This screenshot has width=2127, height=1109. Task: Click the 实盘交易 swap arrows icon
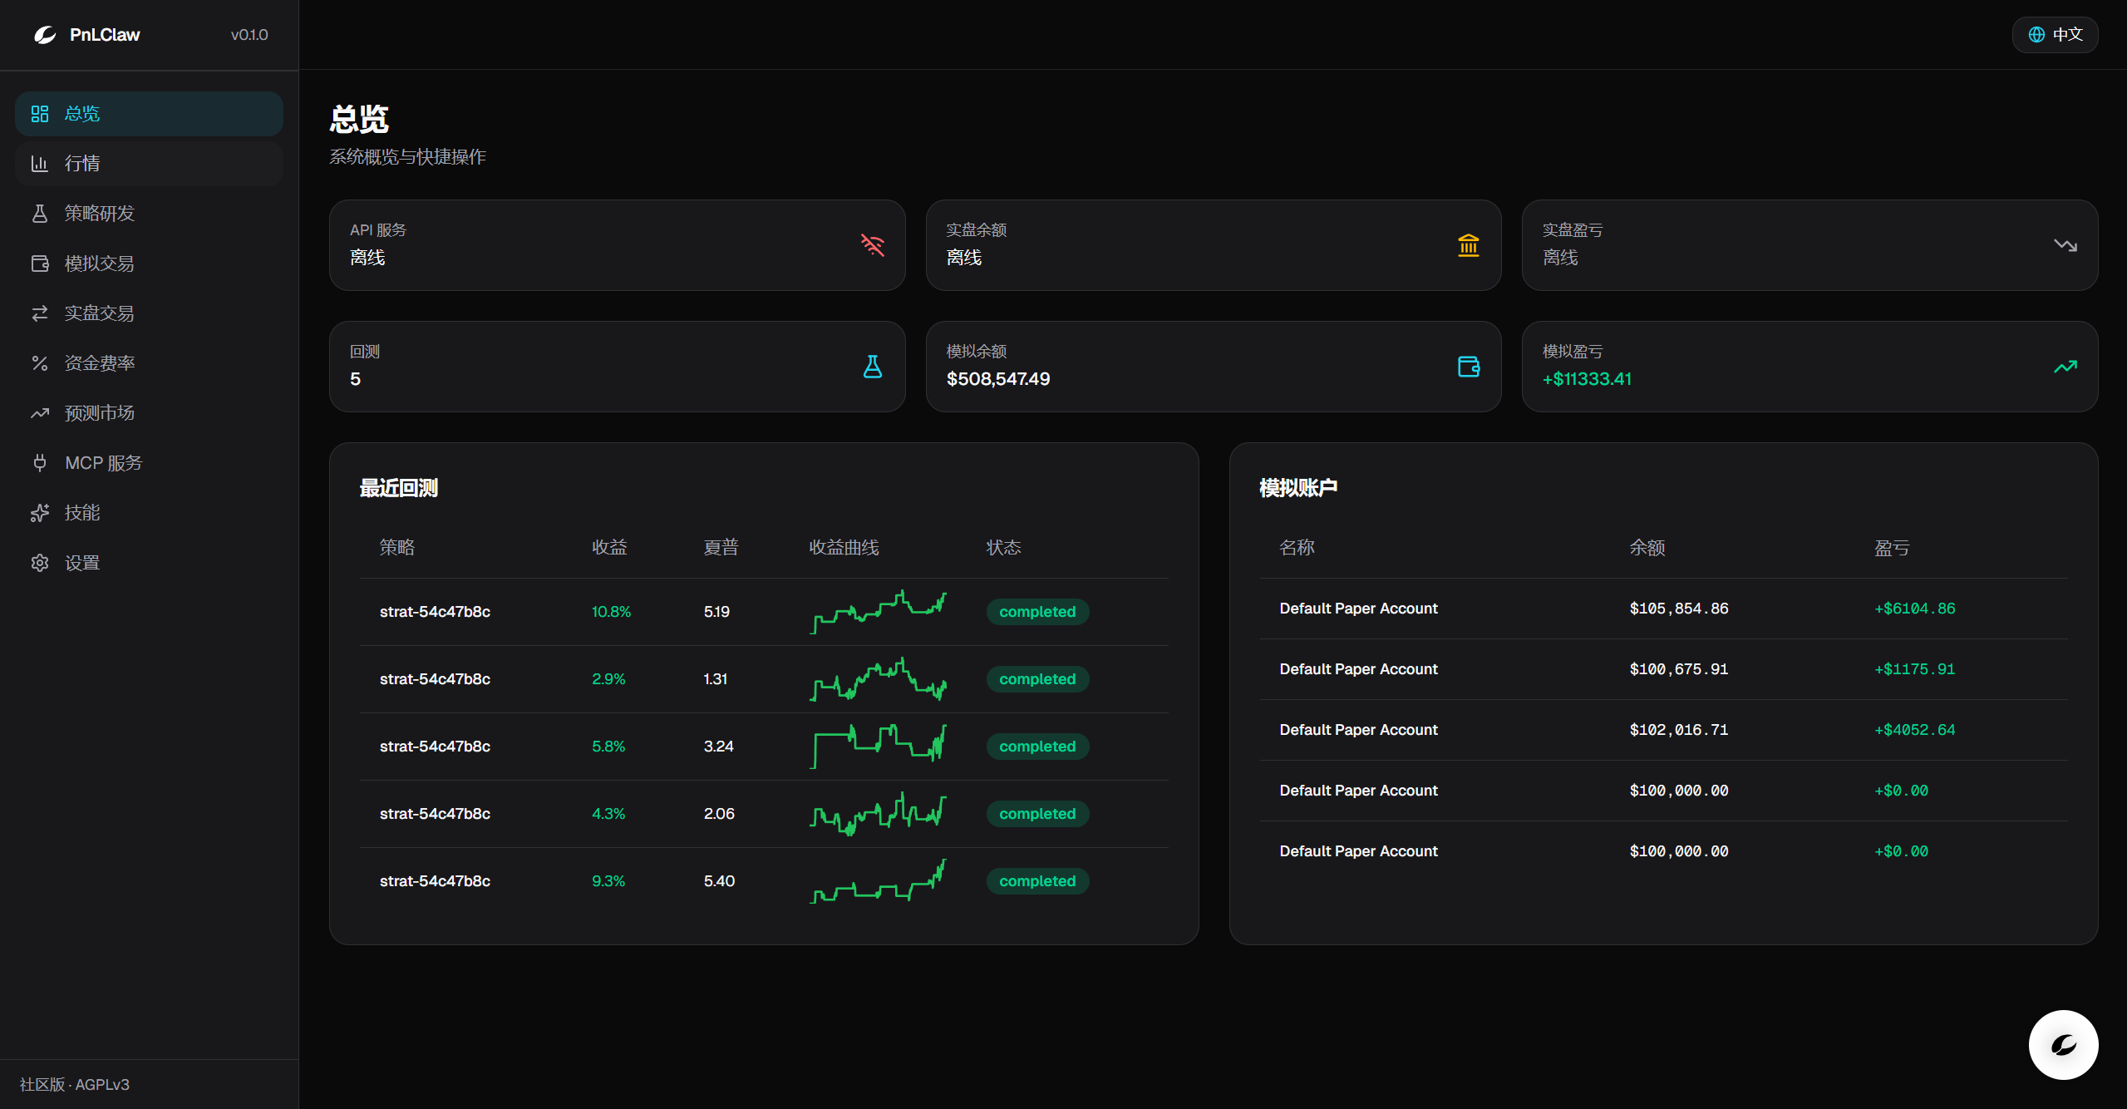click(x=40, y=313)
